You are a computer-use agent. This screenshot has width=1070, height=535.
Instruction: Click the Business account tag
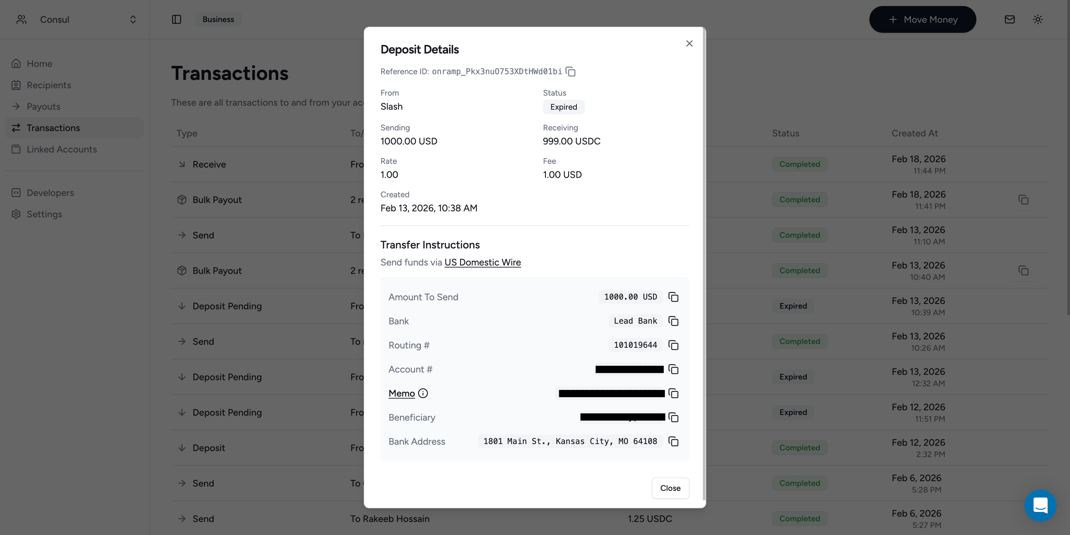point(218,19)
